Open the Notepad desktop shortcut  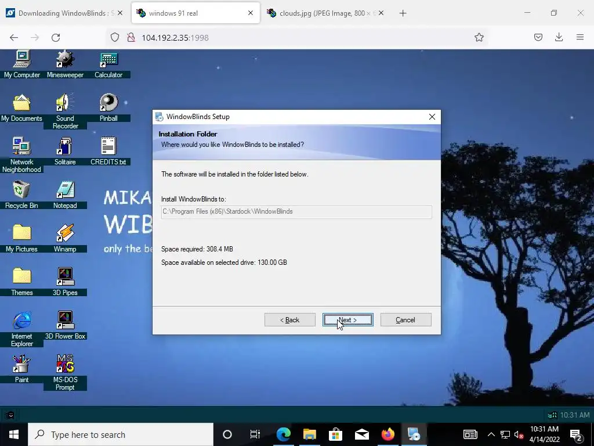pyautogui.click(x=65, y=195)
